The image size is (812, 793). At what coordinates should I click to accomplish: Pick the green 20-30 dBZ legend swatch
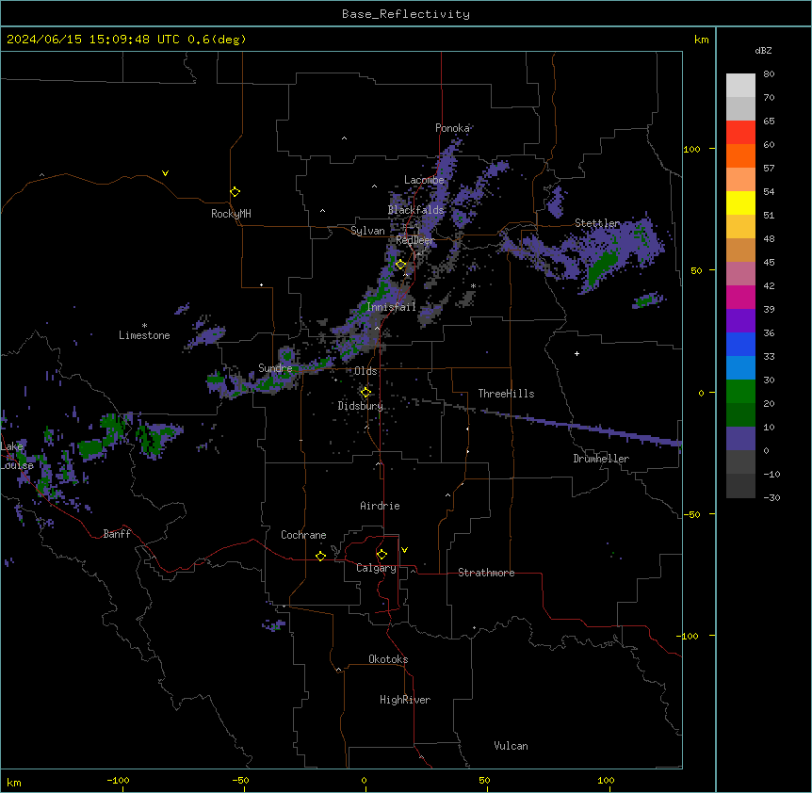tap(740, 392)
